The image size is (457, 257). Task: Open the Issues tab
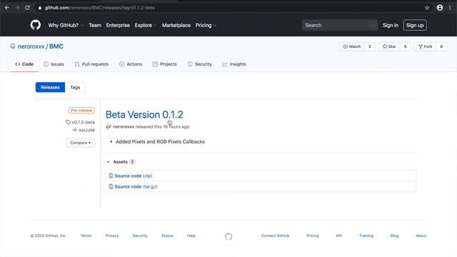(x=54, y=64)
